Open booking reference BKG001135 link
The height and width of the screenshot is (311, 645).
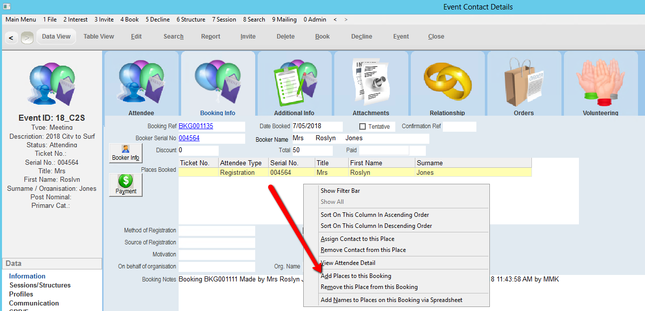pyautogui.click(x=196, y=126)
